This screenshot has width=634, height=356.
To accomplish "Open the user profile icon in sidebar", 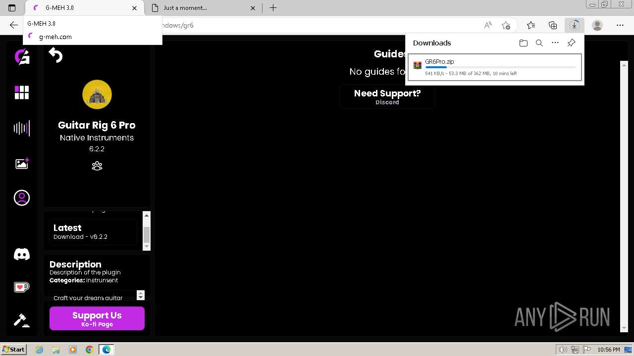I will click(22, 198).
